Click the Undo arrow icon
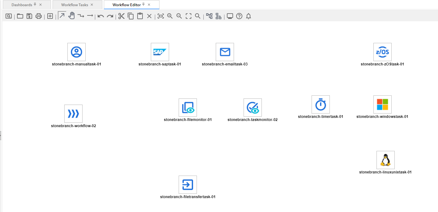 click(x=101, y=16)
